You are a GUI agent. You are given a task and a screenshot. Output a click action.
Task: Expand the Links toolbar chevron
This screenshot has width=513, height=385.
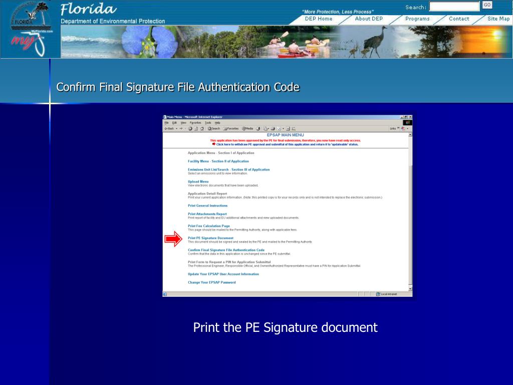[398, 128]
